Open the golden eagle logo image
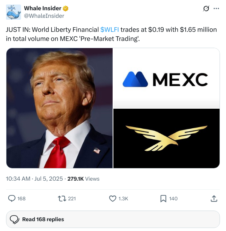Image resolution: width=226 pixels, height=231 pixels. 166,139
